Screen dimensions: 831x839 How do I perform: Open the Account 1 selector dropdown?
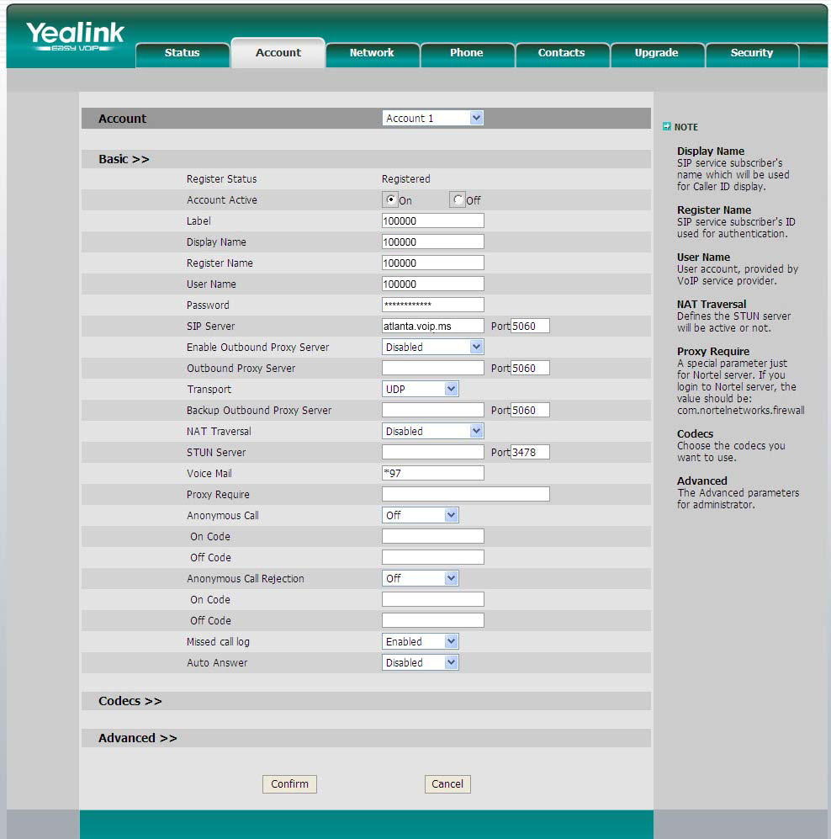point(432,118)
